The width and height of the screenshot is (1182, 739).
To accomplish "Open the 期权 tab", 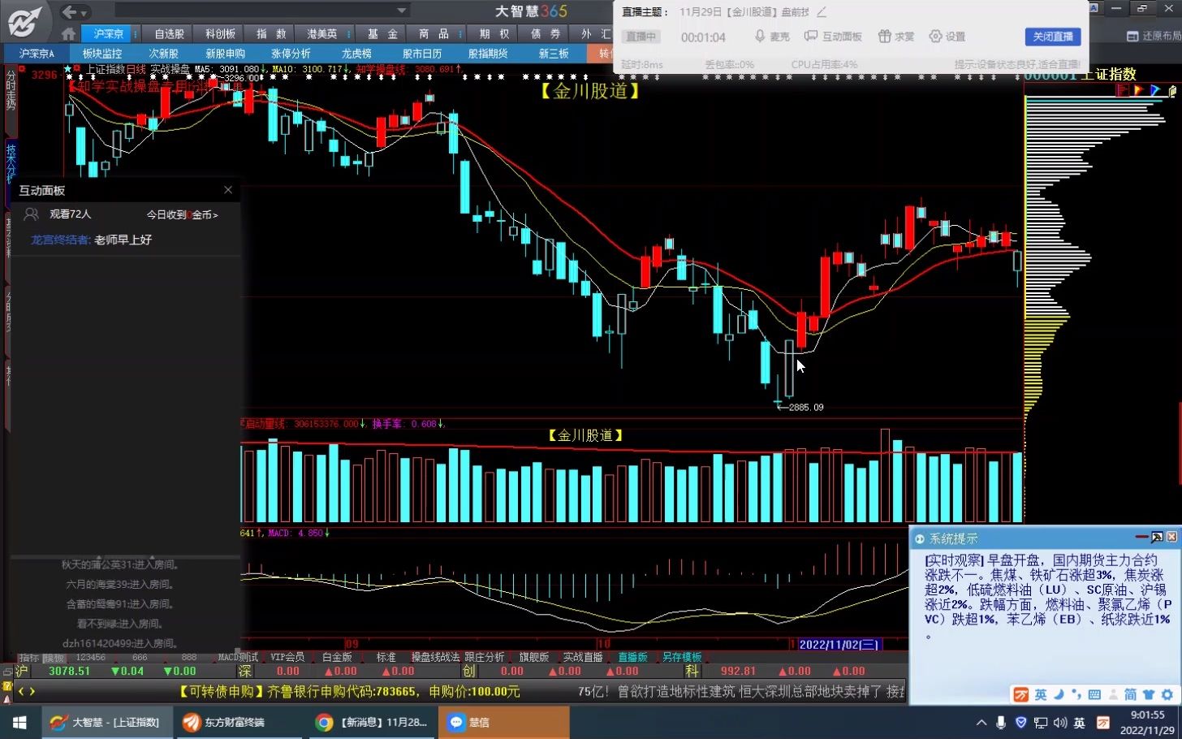I will pos(494,34).
